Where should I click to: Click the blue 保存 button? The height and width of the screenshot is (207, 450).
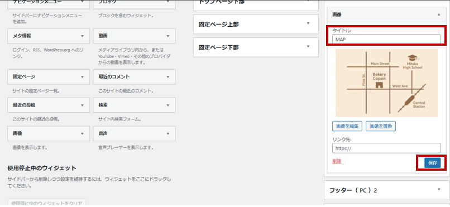[433, 162]
